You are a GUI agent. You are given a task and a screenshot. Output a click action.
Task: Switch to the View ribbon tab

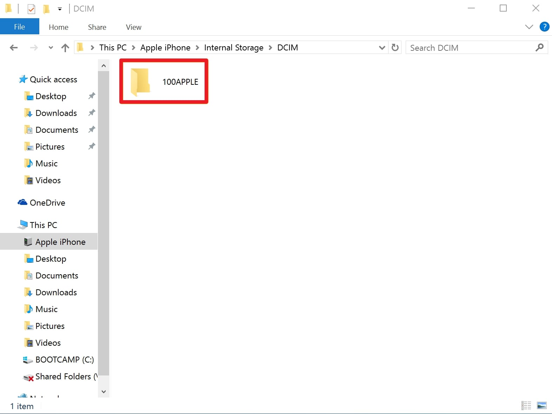pyautogui.click(x=133, y=27)
